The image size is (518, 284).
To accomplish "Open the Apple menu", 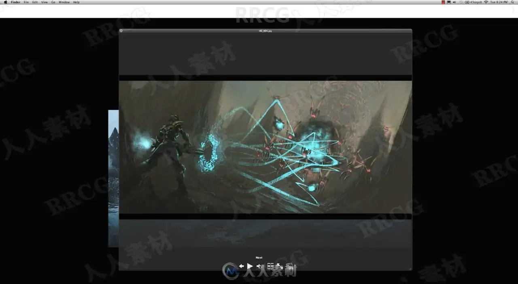I will (x=5, y=2).
